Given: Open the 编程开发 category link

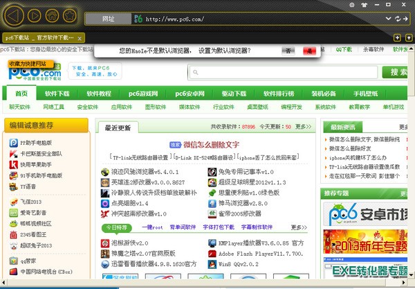Looking at the screenshot, I should point(291,107).
